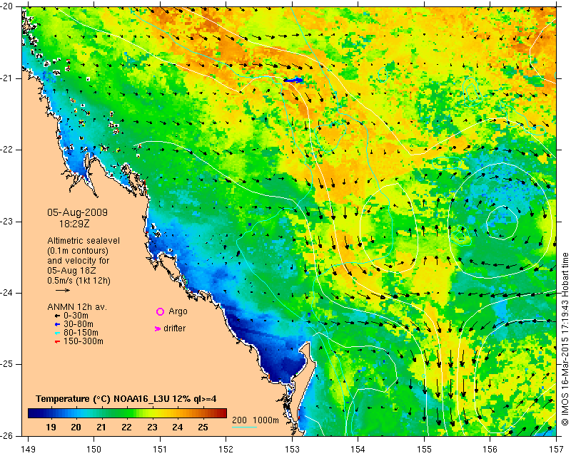The width and height of the screenshot is (571, 456).
Task: Click the cyan 80-150m arrow legend marker
Action: click(57, 333)
